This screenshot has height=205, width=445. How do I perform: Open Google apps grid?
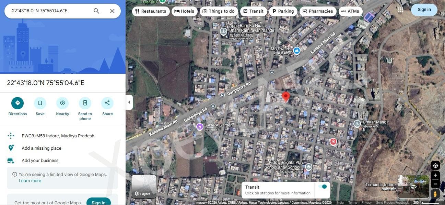400,10
